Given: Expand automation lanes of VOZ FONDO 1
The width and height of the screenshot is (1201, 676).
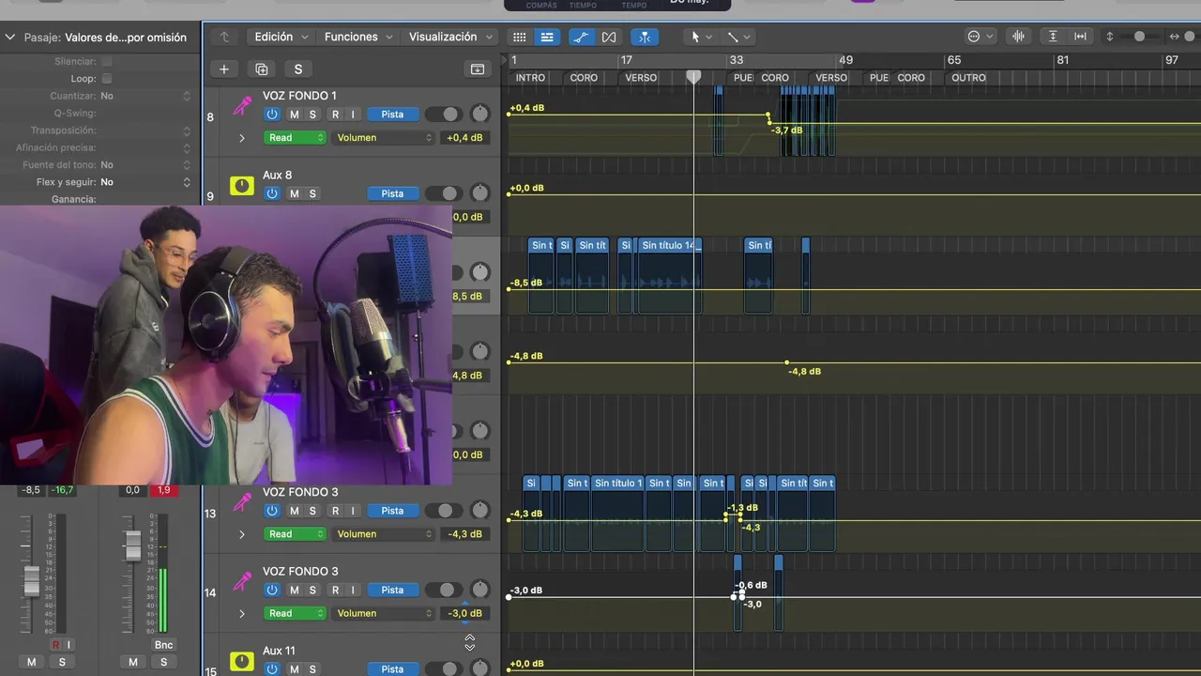Looking at the screenshot, I should click(x=242, y=138).
